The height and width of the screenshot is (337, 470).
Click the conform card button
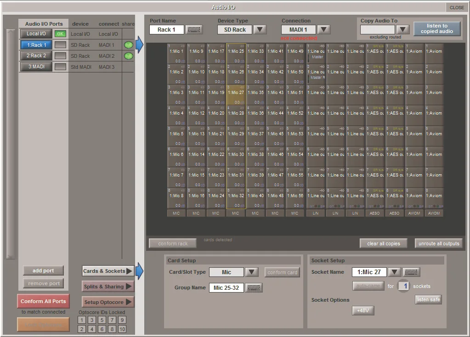click(282, 272)
